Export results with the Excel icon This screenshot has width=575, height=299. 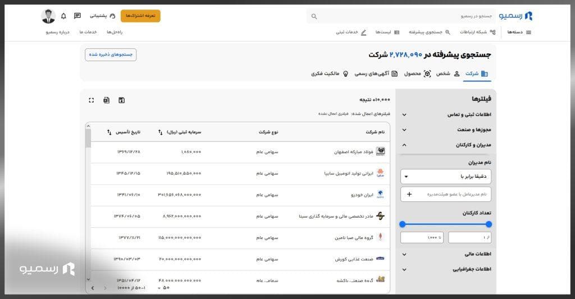click(x=106, y=100)
